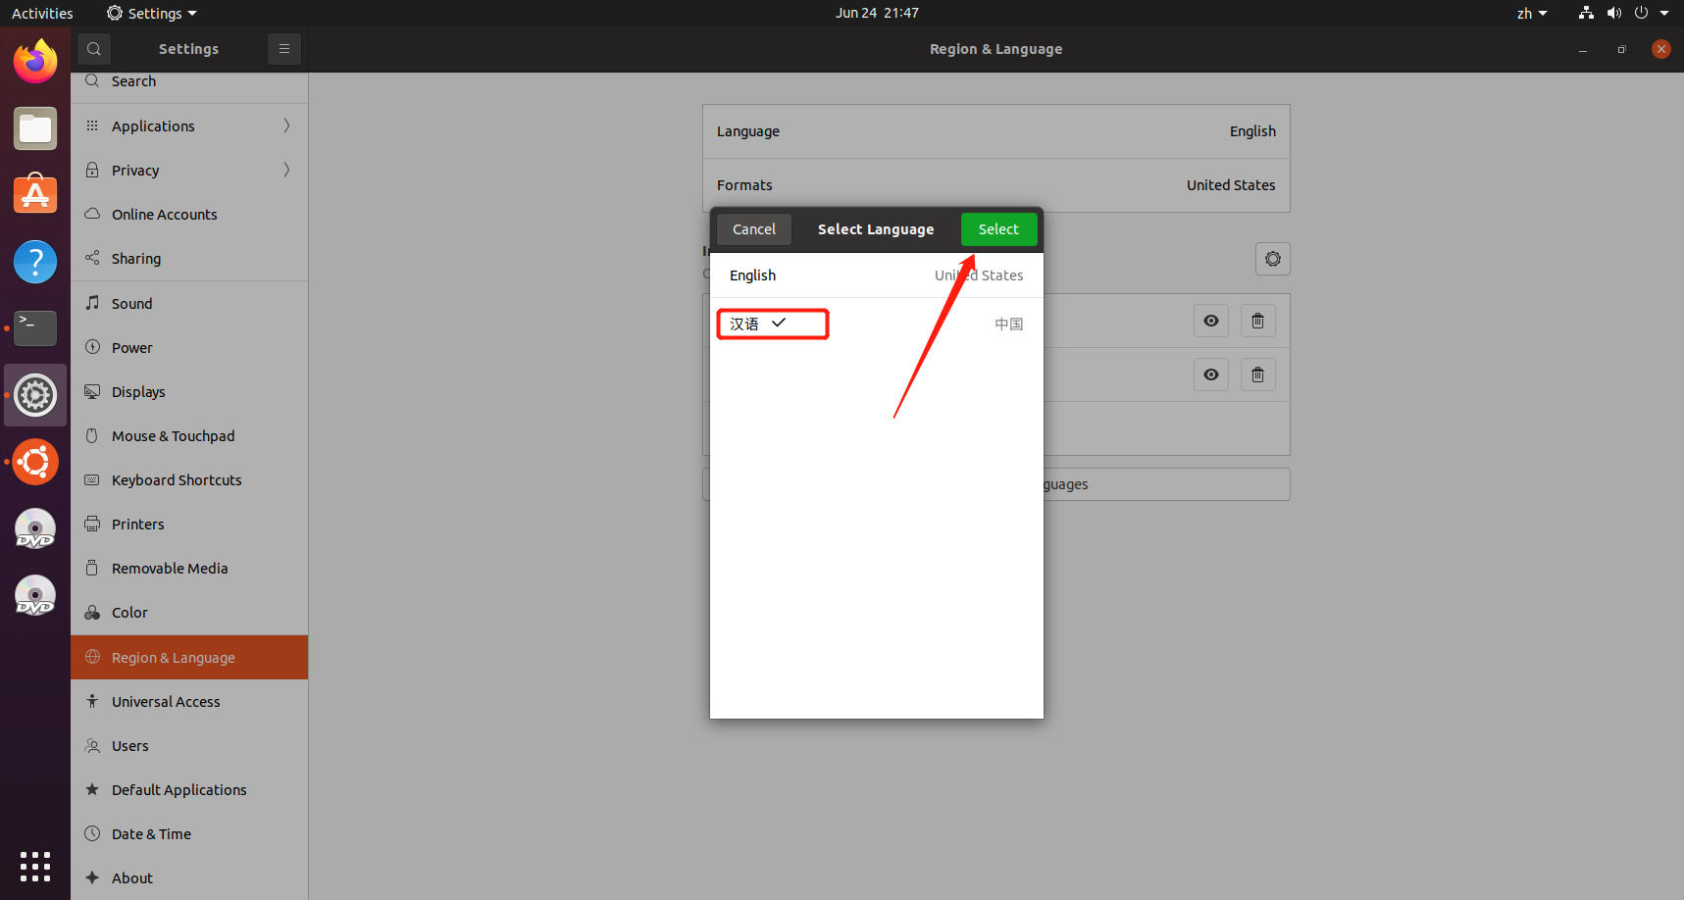Click the system volume icon in top bar
This screenshot has width=1684, height=900.
click(x=1613, y=14)
